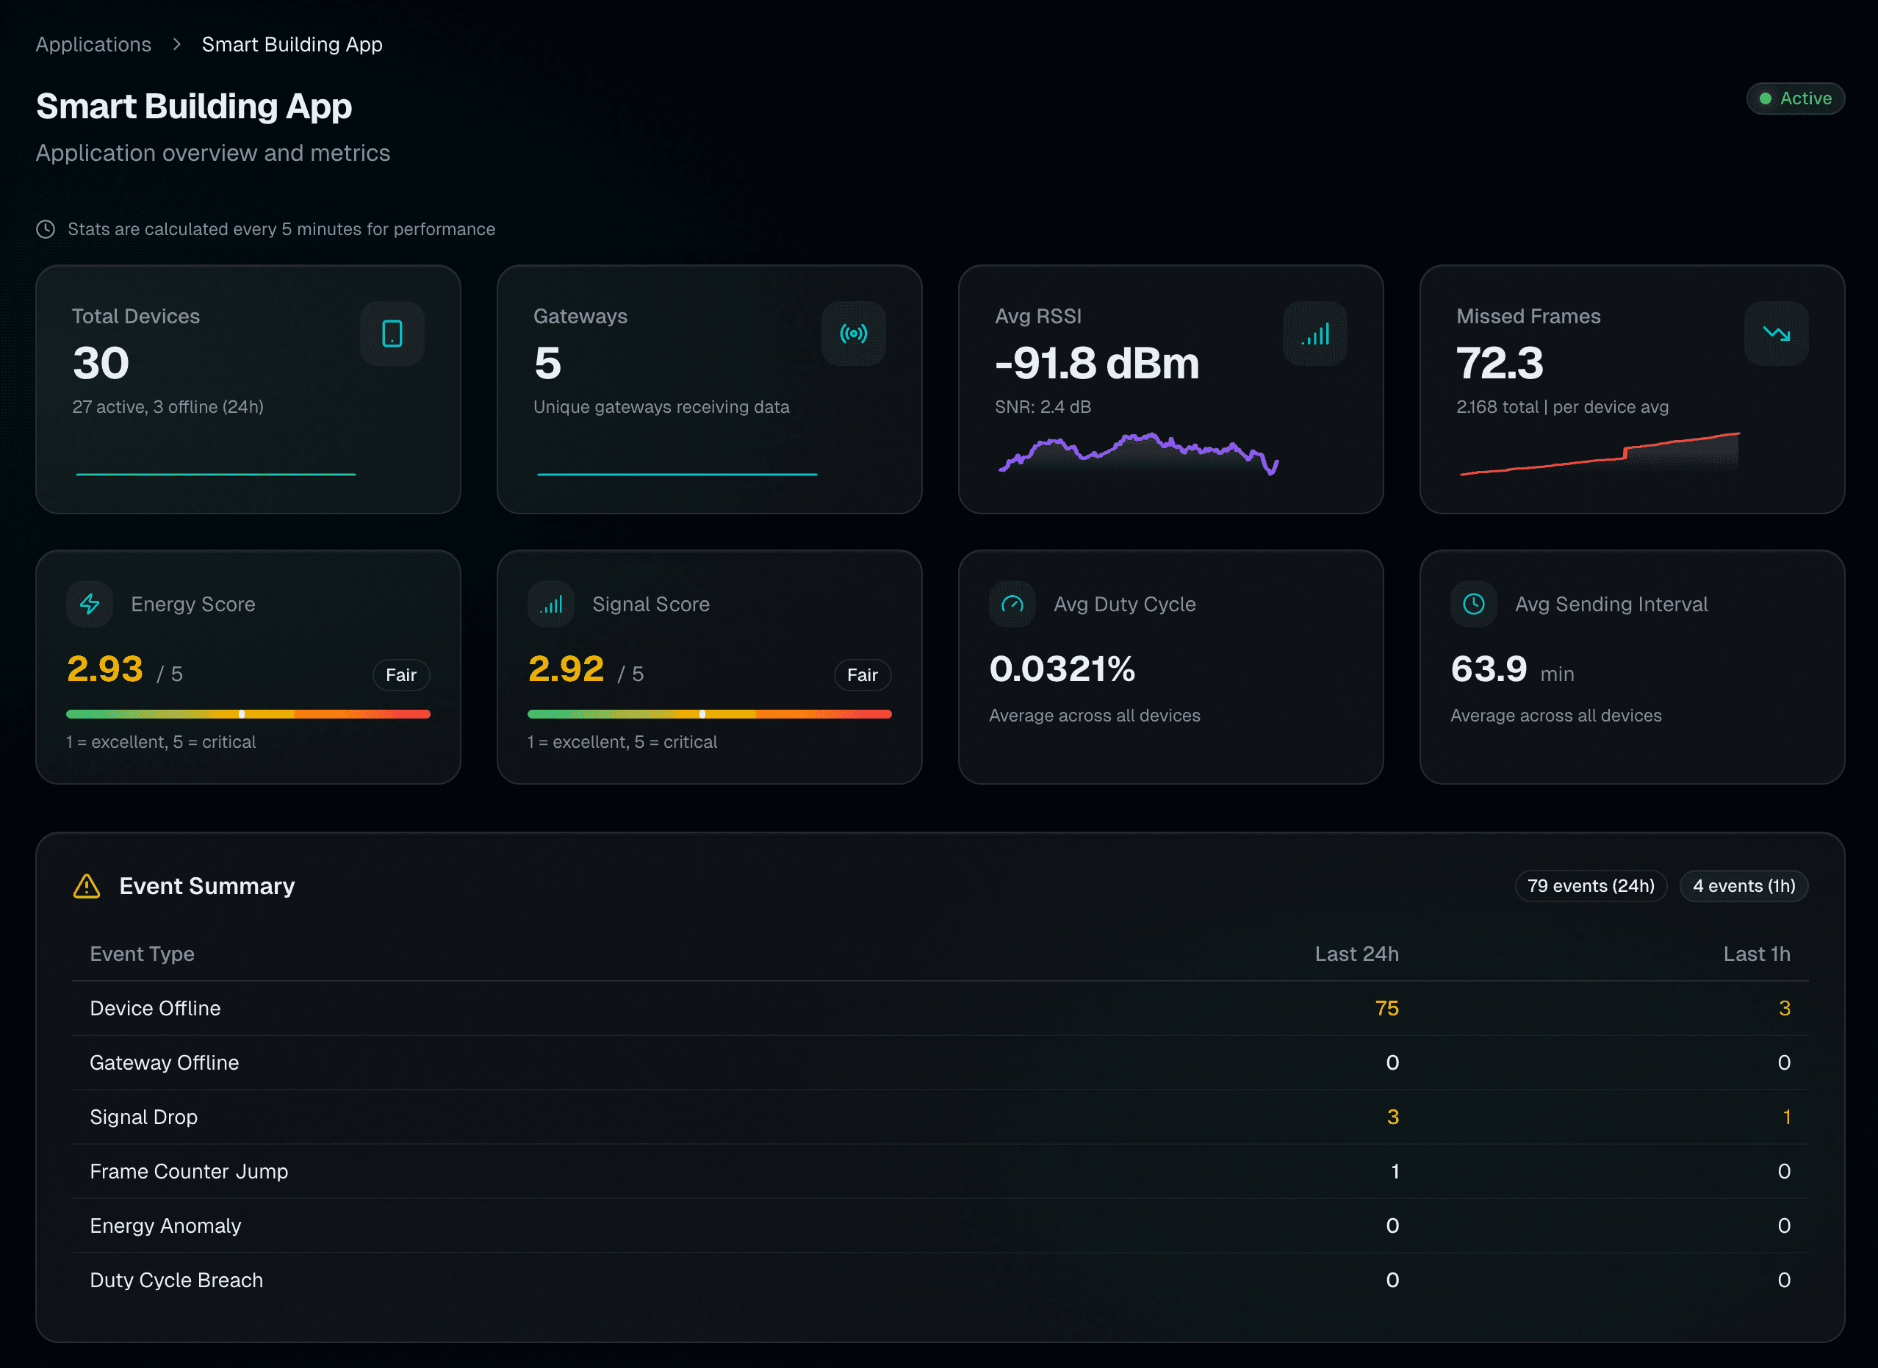This screenshot has height=1368, width=1878.
Task: Select the Signal Score bars icon
Action: click(550, 604)
